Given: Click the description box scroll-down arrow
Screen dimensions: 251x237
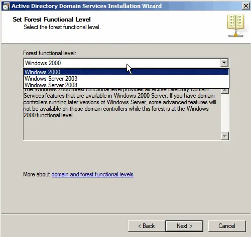Looking at the screenshot, I should pyautogui.click(x=225, y=136).
